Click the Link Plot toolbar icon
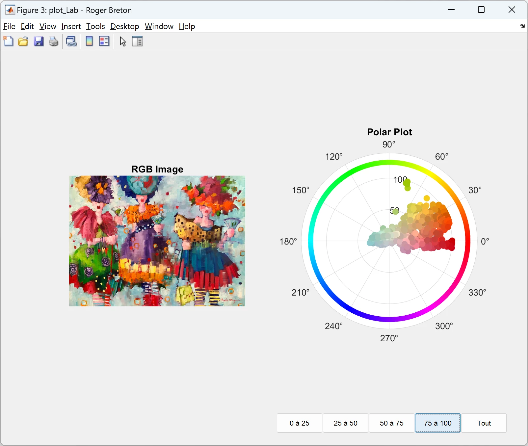This screenshot has height=446, width=528. click(71, 41)
